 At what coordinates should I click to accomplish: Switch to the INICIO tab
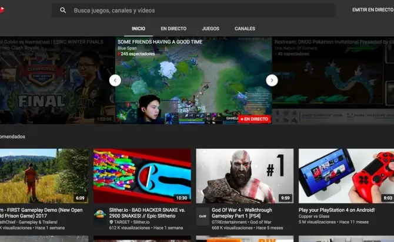(x=138, y=29)
